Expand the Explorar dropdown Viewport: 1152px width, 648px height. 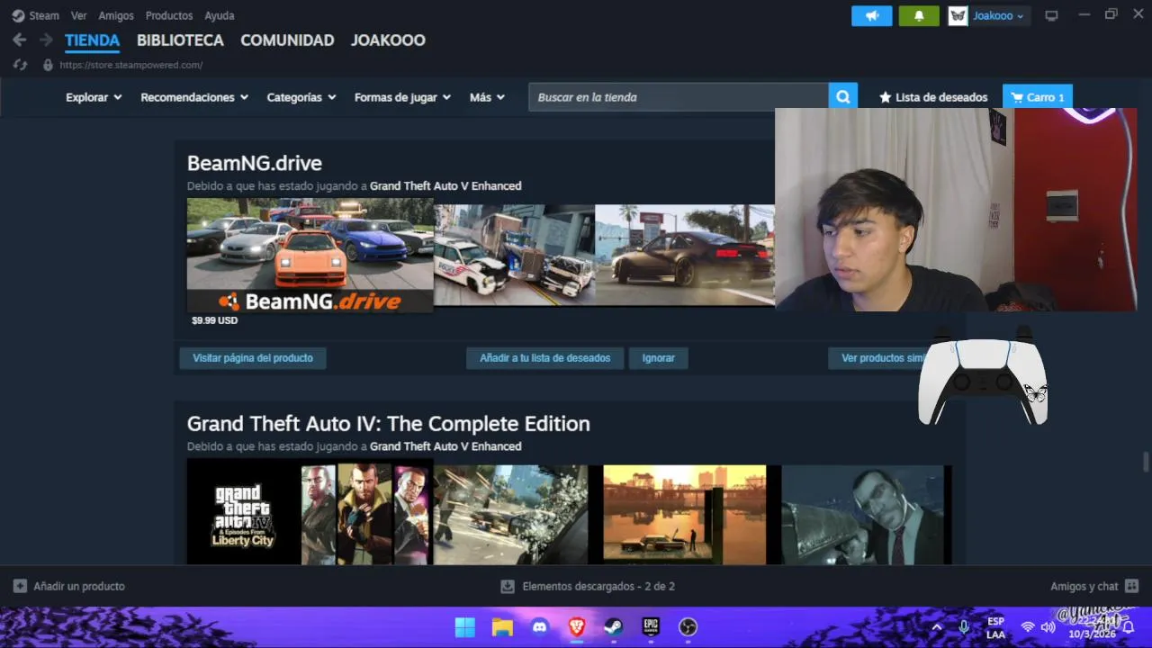[94, 97]
